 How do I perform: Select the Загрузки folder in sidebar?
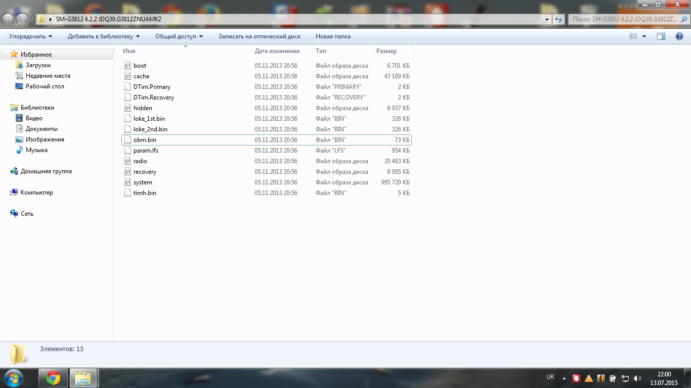[38, 65]
